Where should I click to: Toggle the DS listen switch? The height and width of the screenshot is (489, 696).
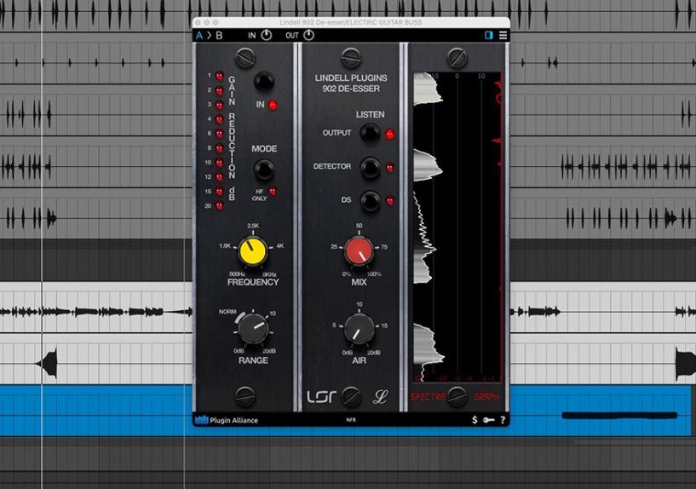click(x=370, y=200)
